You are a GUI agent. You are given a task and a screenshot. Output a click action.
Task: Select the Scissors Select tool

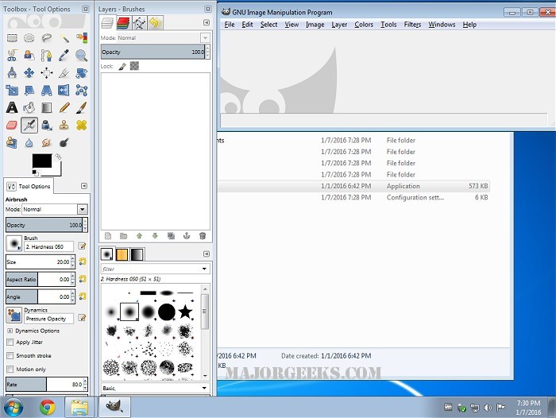pos(12,55)
